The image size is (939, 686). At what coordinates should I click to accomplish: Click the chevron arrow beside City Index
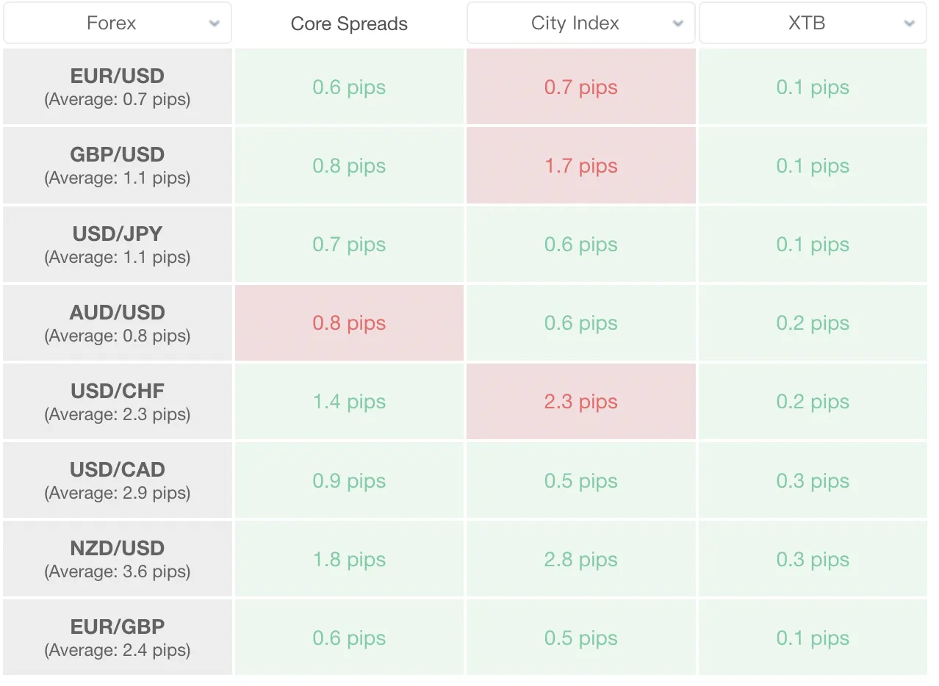[x=678, y=24]
